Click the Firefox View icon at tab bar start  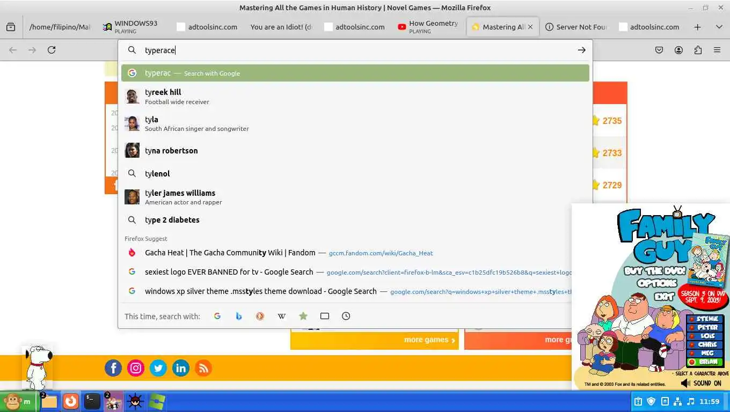tap(11, 27)
